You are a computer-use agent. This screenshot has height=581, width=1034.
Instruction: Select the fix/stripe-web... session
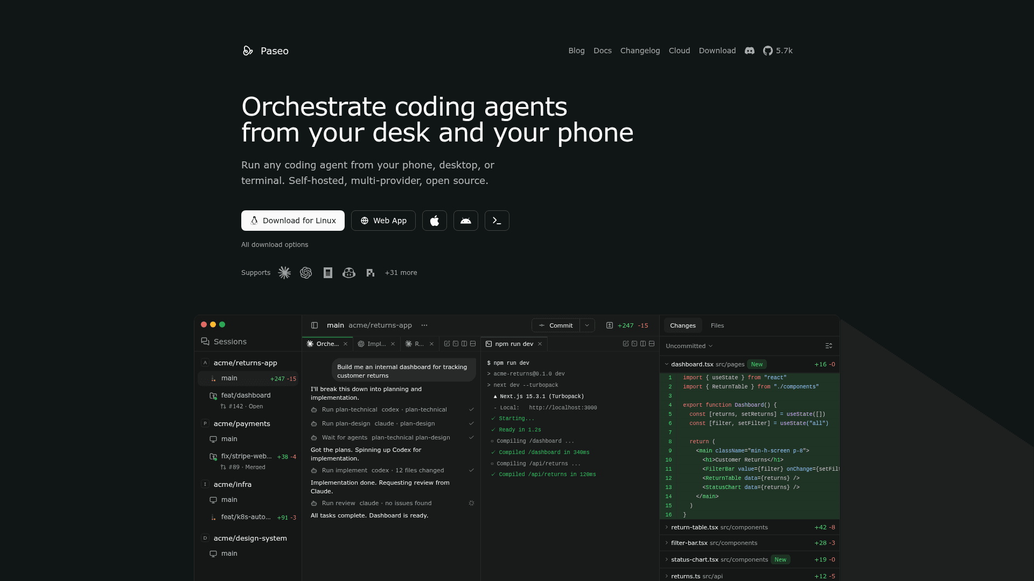[248, 461]
